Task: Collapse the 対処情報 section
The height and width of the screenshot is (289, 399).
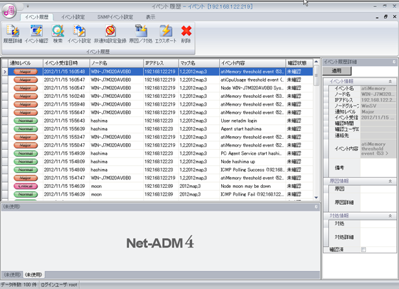Action: pos(390,216)
